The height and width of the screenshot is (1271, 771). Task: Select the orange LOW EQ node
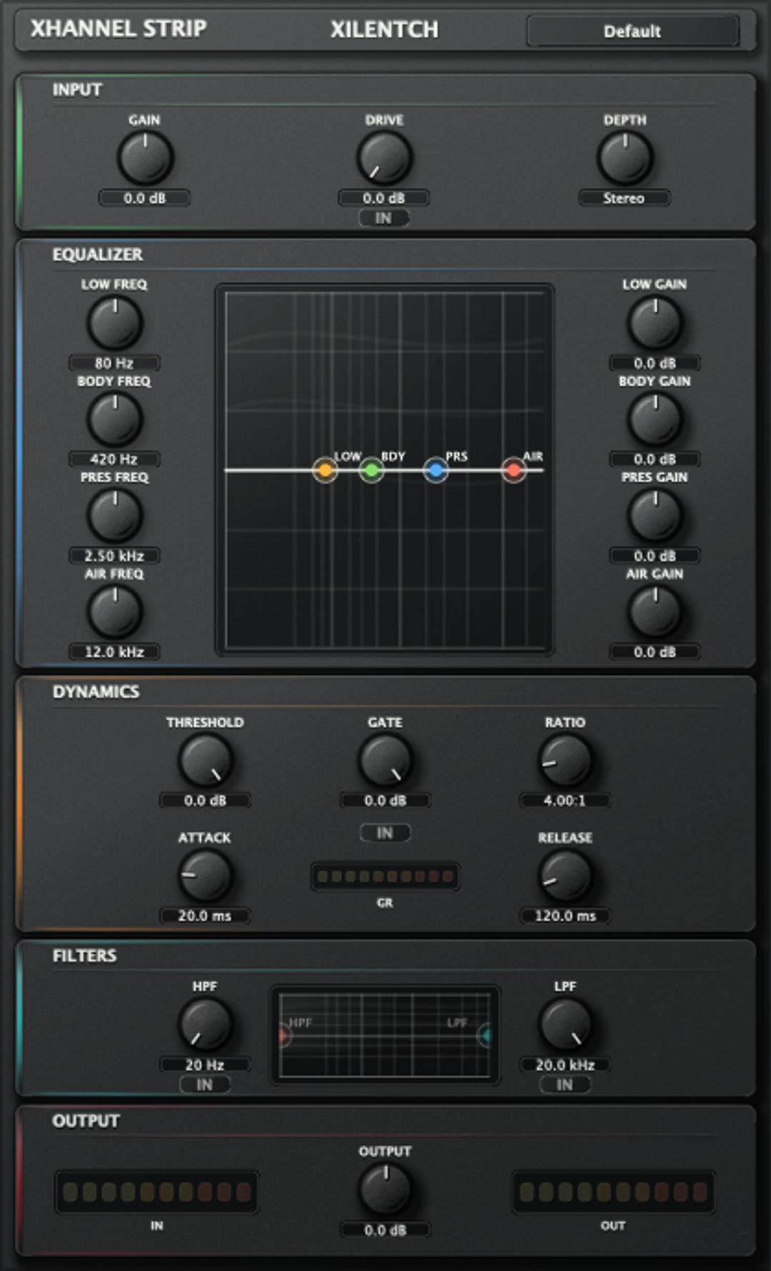pos(326,470)
